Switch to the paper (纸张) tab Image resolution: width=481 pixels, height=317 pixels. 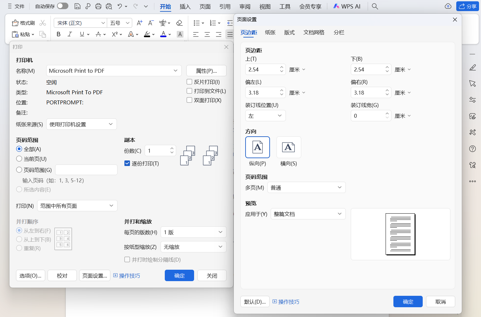tap(270, 32)
